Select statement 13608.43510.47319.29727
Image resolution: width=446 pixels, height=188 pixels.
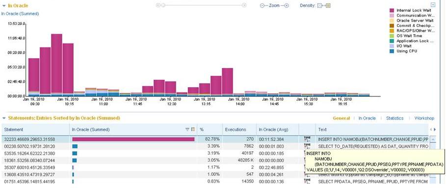(x=29, y=174)
